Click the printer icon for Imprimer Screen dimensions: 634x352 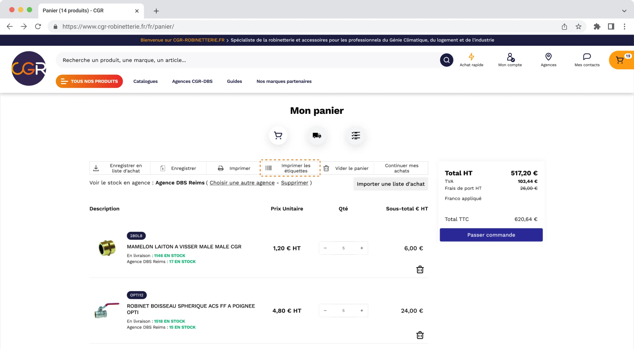(221, 168)
